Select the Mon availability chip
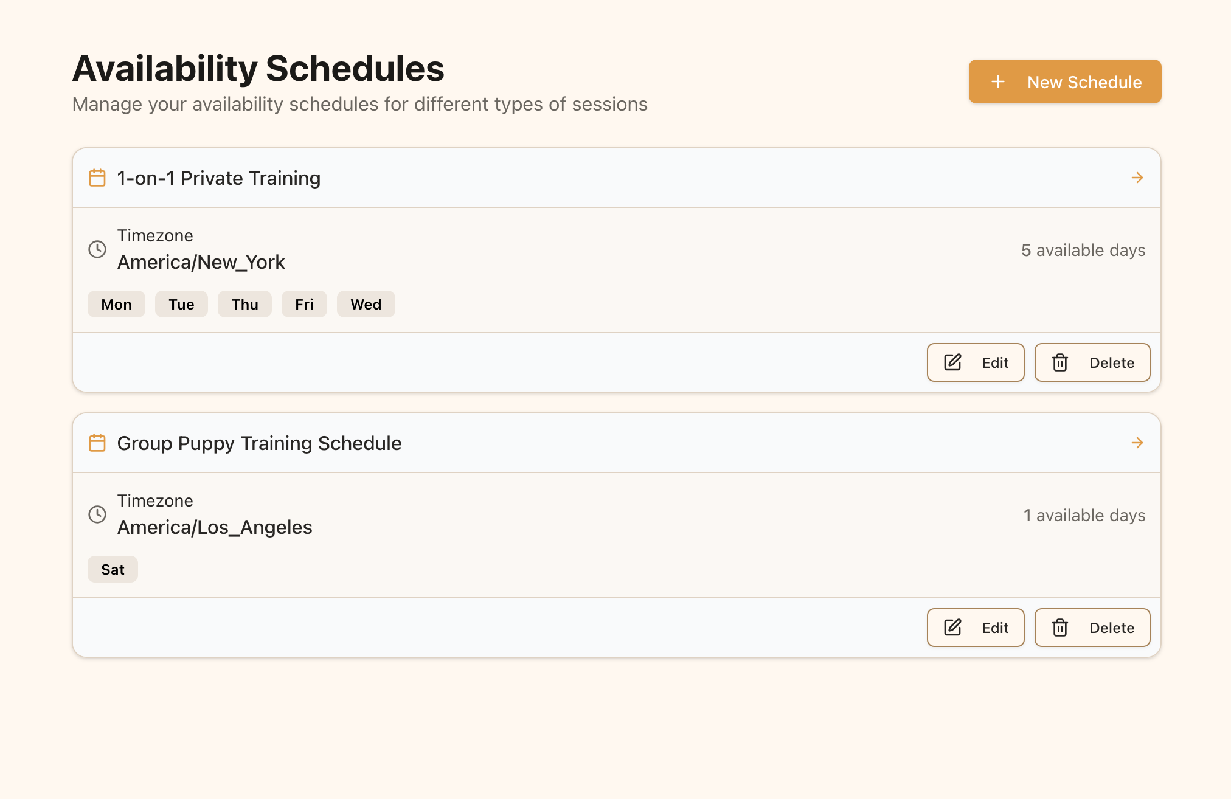 coord(116,304)
